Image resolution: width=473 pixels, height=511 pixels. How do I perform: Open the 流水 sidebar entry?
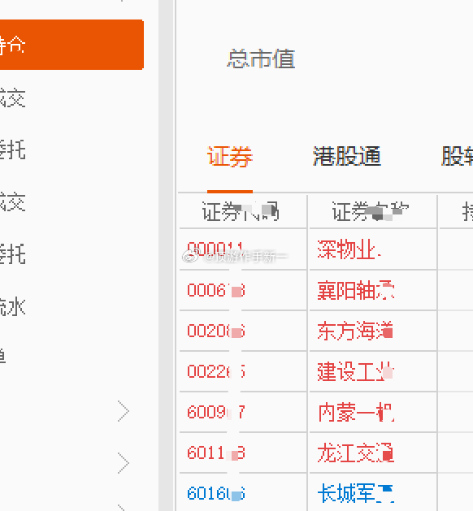click(12, 306)
